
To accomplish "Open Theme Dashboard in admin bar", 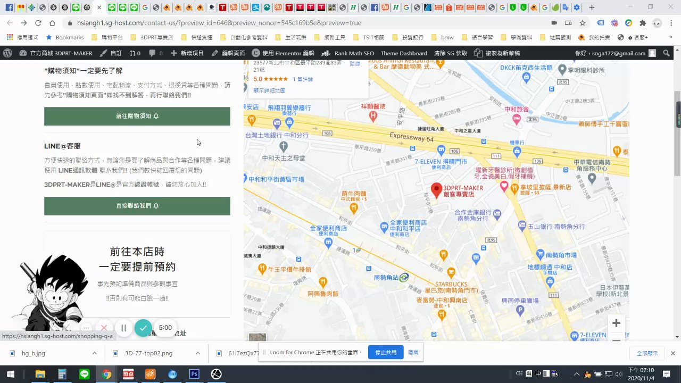I will click(x=404, y=53).
